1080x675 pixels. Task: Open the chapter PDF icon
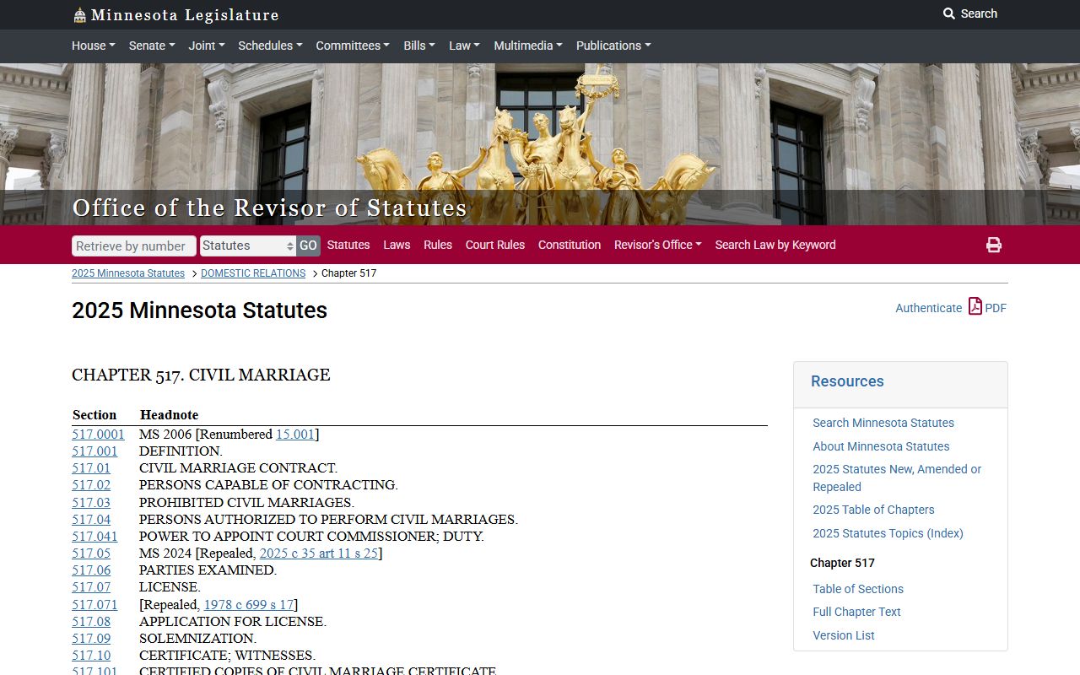click(x=975, y=306)
